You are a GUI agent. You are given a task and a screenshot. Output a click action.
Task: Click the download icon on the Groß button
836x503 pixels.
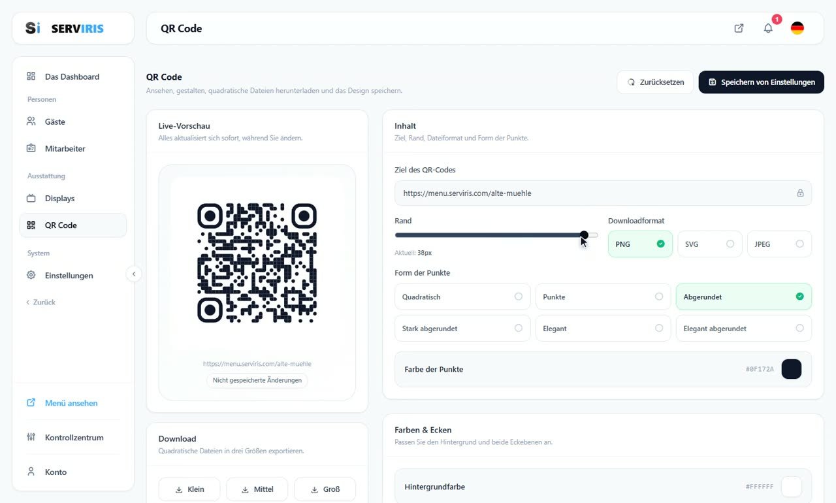pyautogui.click(x=314, y=489)
